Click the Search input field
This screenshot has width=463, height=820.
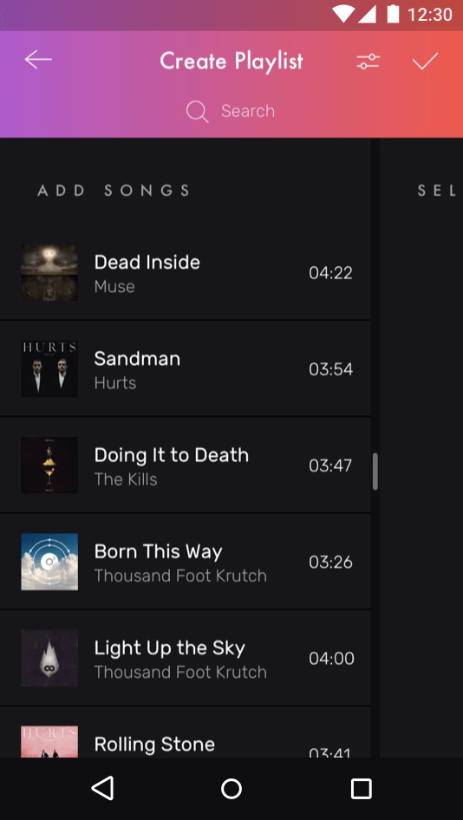point(231,112)
